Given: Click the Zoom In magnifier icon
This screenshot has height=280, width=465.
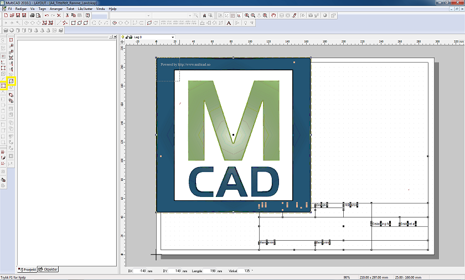Looking at the screenshot, I should (247, 15).
